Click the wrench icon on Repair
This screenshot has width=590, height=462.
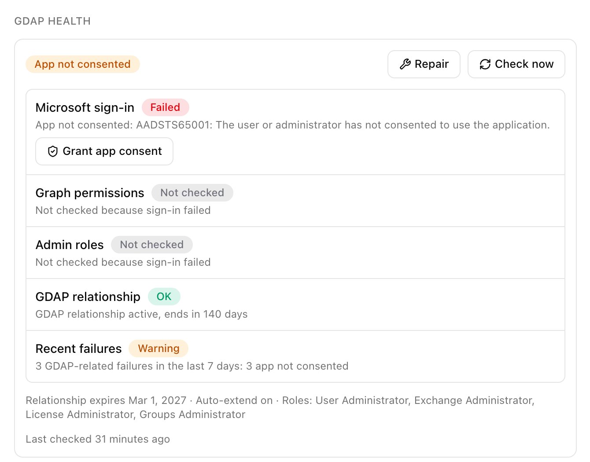(405, 64)
